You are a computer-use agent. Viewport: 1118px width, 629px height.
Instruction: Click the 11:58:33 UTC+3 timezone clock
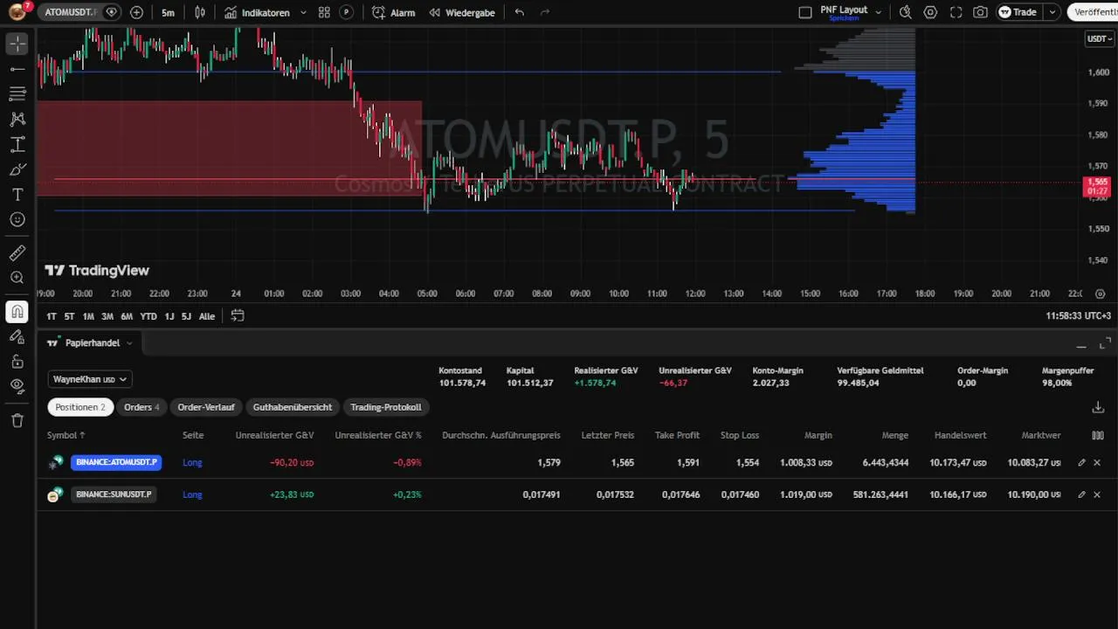(1078, 316)
